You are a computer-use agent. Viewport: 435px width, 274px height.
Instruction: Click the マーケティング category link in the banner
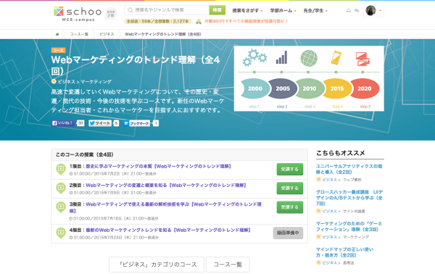coord(96,81)
